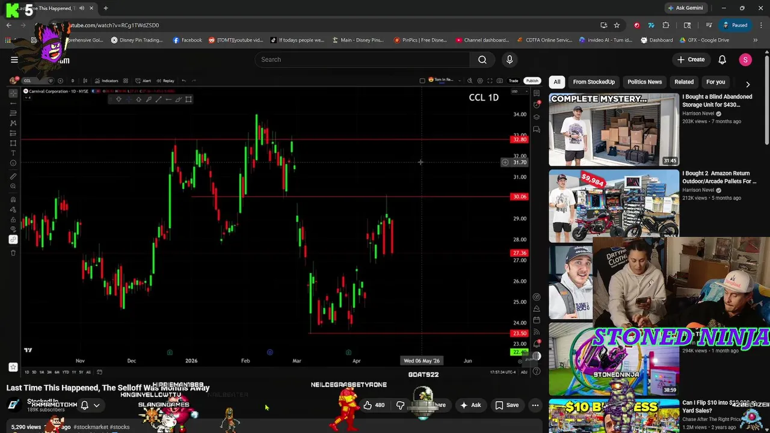Screen dimensions: 770x433
Task: Open the Extensions puzzle-piece icon
Action: coord(666,25)
